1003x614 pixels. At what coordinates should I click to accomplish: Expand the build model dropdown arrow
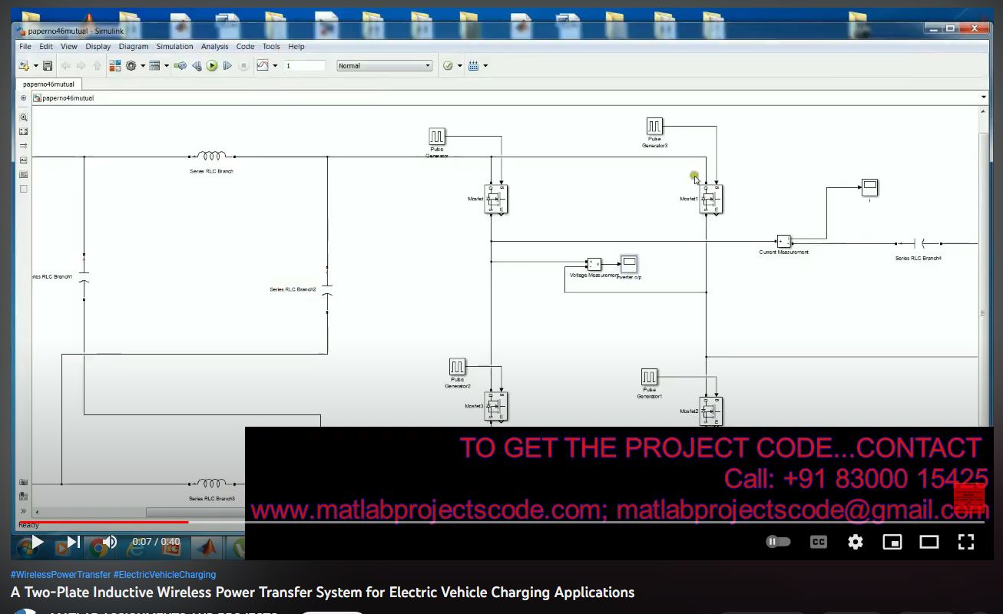point(485,66)
